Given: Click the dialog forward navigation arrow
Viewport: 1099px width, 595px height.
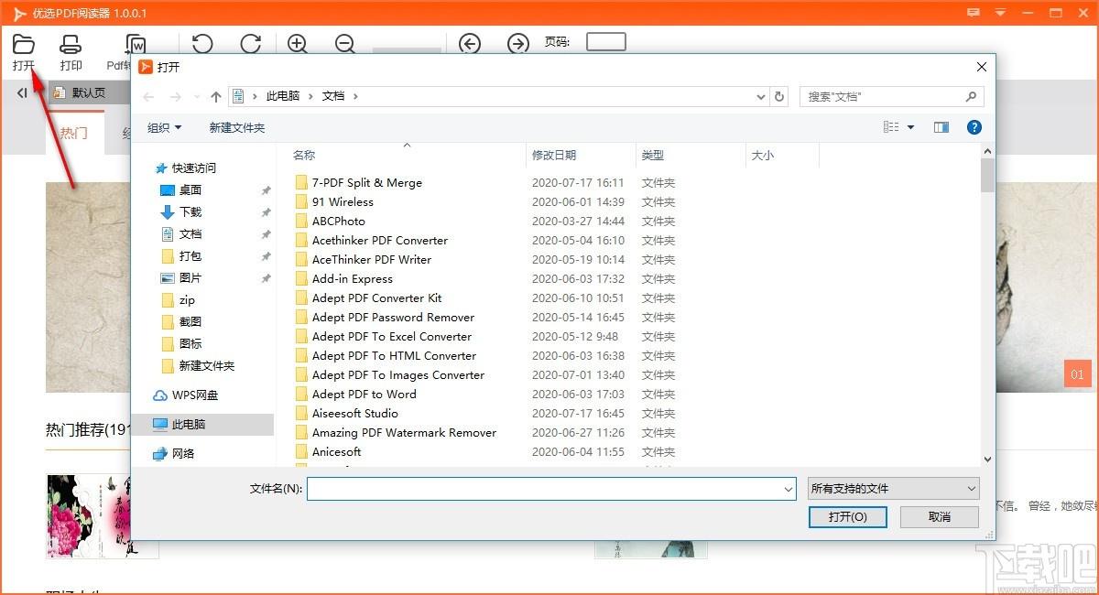Looking at the screenshot, I should [x=176, y=96].
